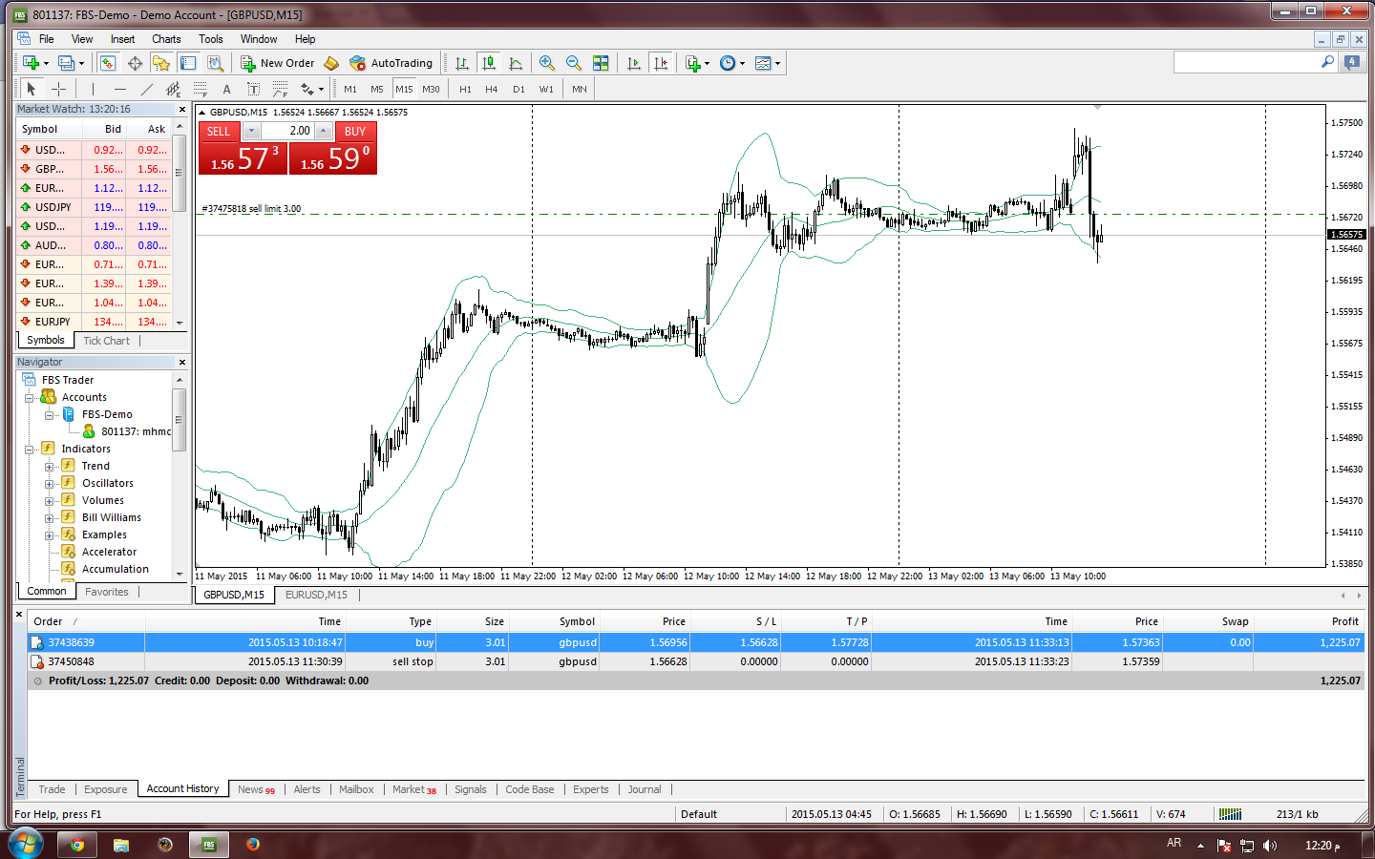Close the Market Watch panel
This screenshot has height=859, width=1375.
(x=181, y=110)
